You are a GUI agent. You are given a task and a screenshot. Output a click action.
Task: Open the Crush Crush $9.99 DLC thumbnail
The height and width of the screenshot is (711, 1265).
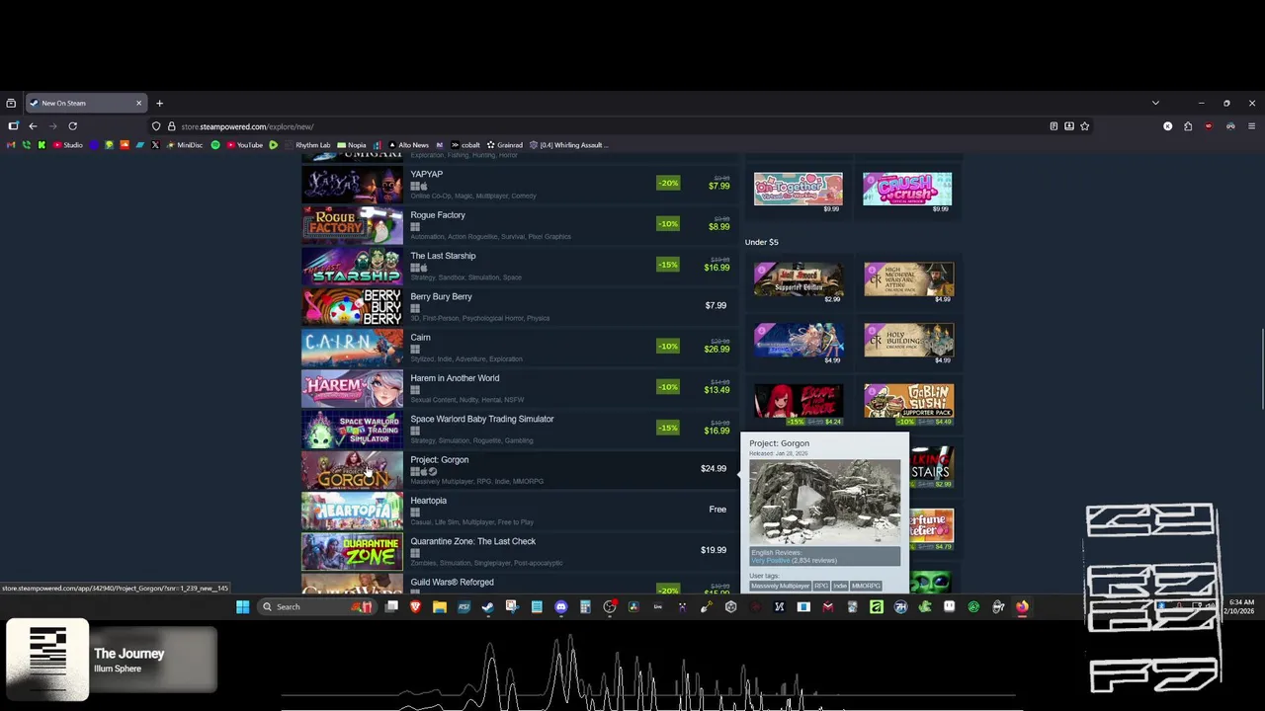tap(907, 190)
